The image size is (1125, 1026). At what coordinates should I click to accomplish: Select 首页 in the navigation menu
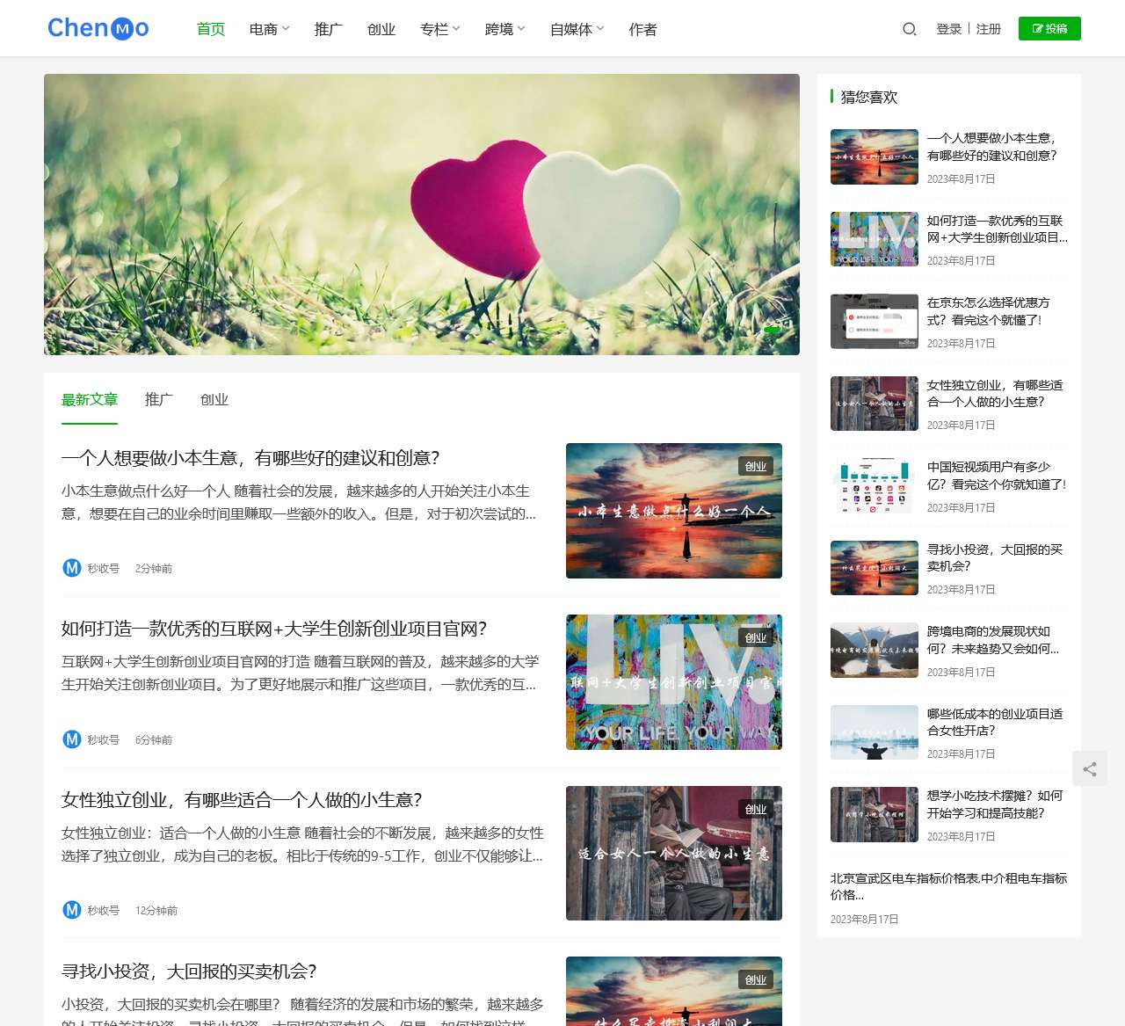[210, 29]
